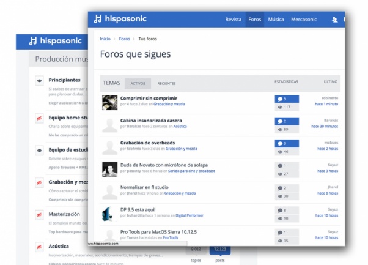Click replies badge 3 of Grabación de overheads
The image size is (368, 265).
(x=287, y=144)
